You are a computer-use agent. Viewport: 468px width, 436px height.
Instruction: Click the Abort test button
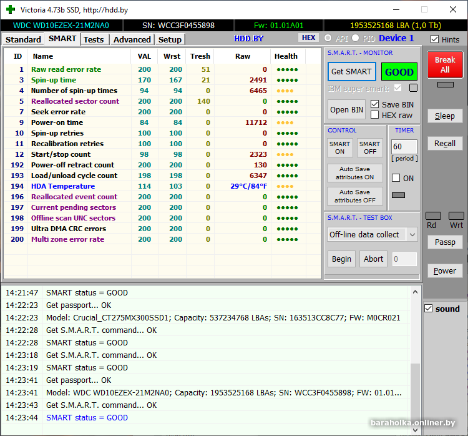(x=373, y=259)
